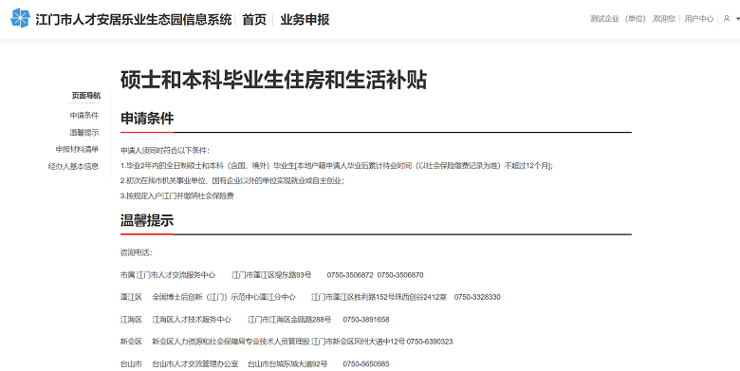Expand the user account dropdown arrow
The image size is (740, 371).
tap(738, 19)
